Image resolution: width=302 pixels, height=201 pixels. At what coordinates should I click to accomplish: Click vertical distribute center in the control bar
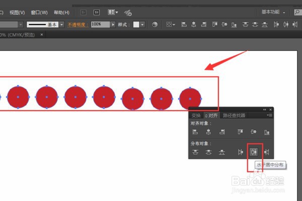[255, 25]
